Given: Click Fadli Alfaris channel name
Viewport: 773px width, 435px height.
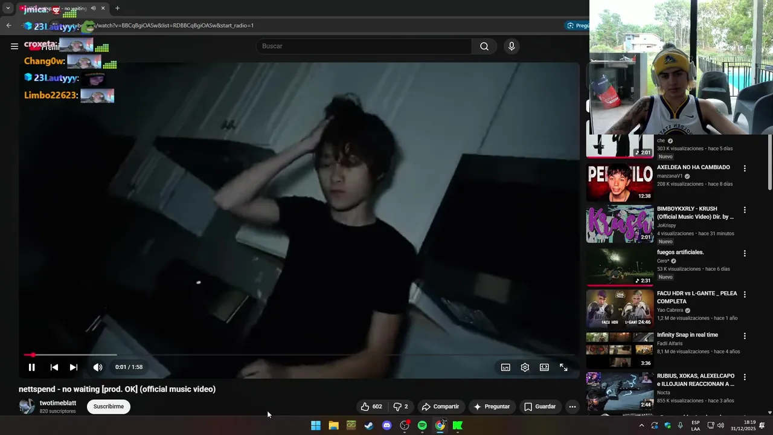Looking at the screenshot, I should click(x=670, y=343).
